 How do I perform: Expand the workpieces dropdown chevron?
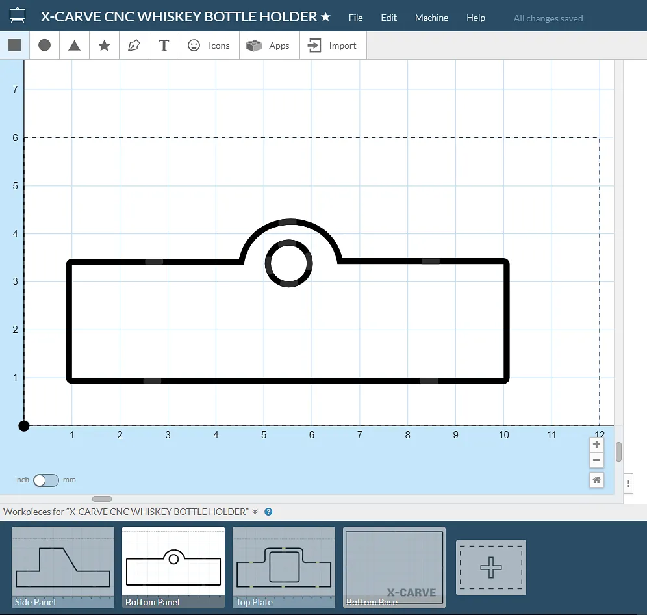click(x=255, y=512)
